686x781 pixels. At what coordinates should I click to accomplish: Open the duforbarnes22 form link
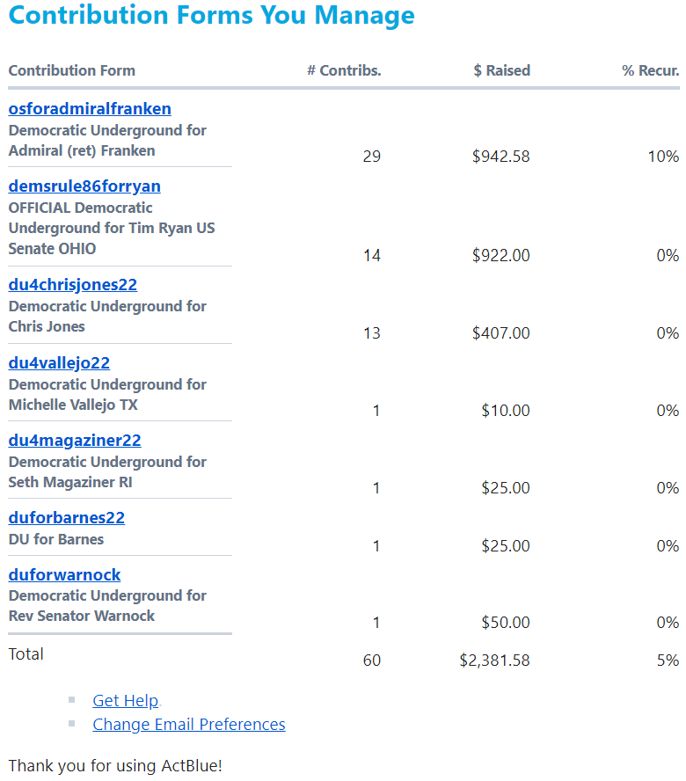[67, 517]
